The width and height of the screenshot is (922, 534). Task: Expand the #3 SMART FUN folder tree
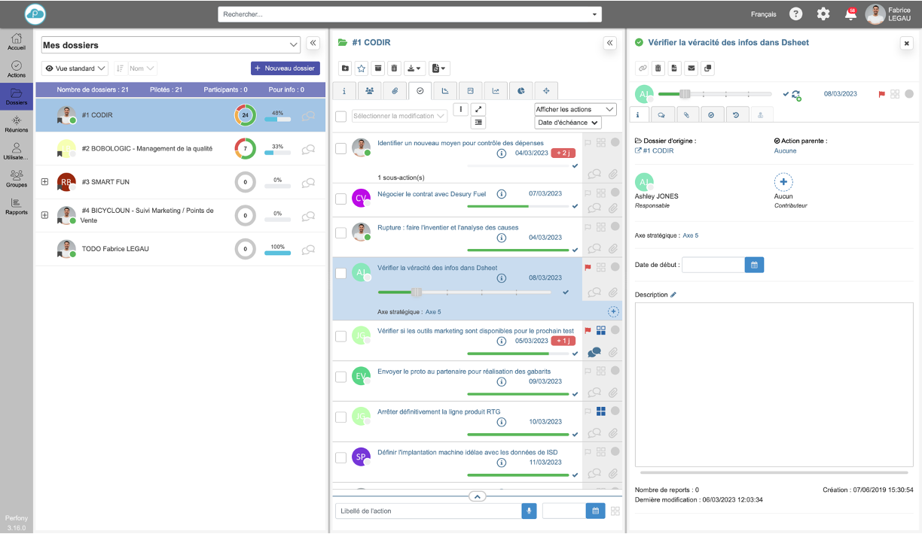pyautogui.click(x=44, y=182)
